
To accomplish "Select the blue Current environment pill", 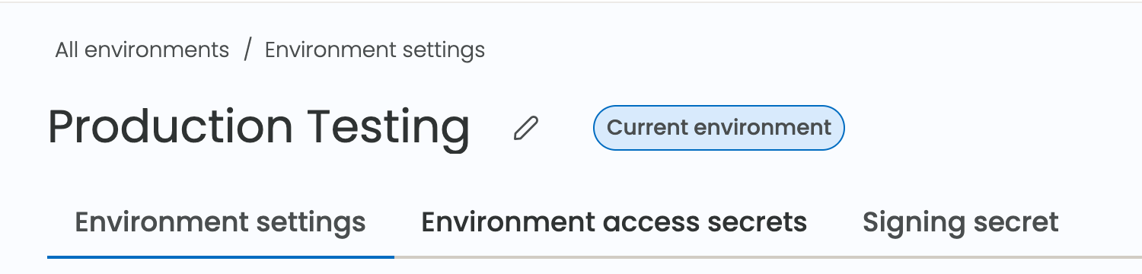I will [719, 127].
